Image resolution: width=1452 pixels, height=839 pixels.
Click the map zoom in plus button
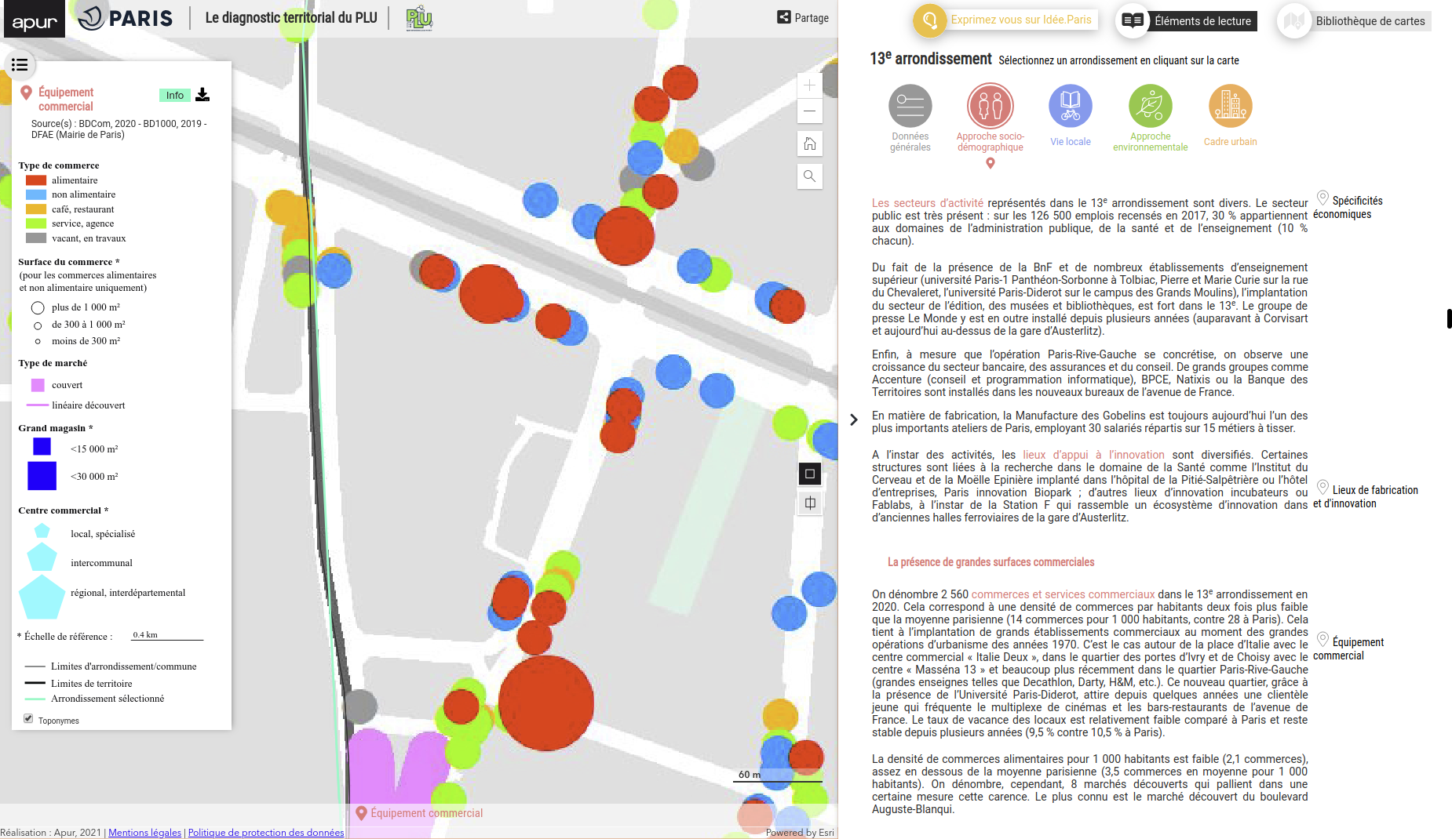click(809, 85)
